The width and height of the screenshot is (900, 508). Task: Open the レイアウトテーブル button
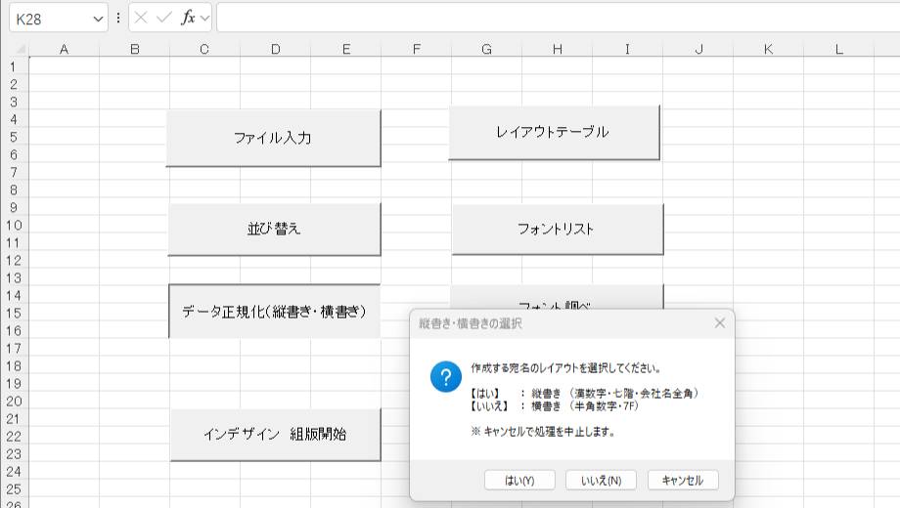tap(554, 132)
